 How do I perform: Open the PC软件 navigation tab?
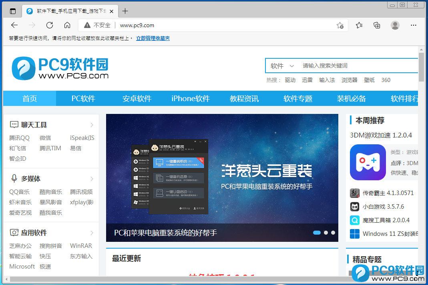83,98
